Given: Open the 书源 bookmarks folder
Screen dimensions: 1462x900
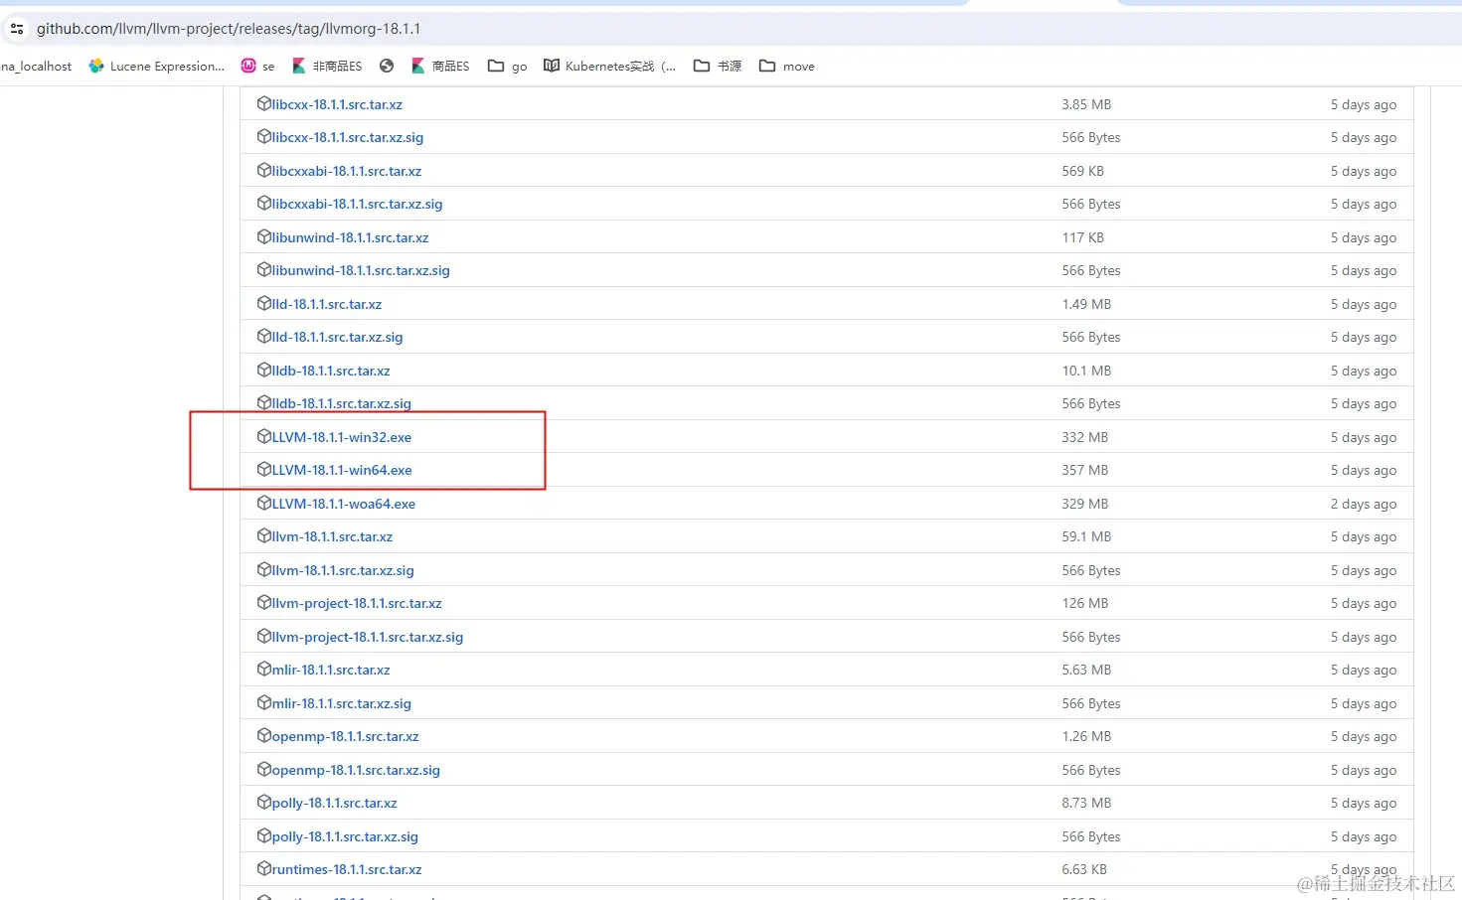Looking at the screenshot, I should click(718, 67).
